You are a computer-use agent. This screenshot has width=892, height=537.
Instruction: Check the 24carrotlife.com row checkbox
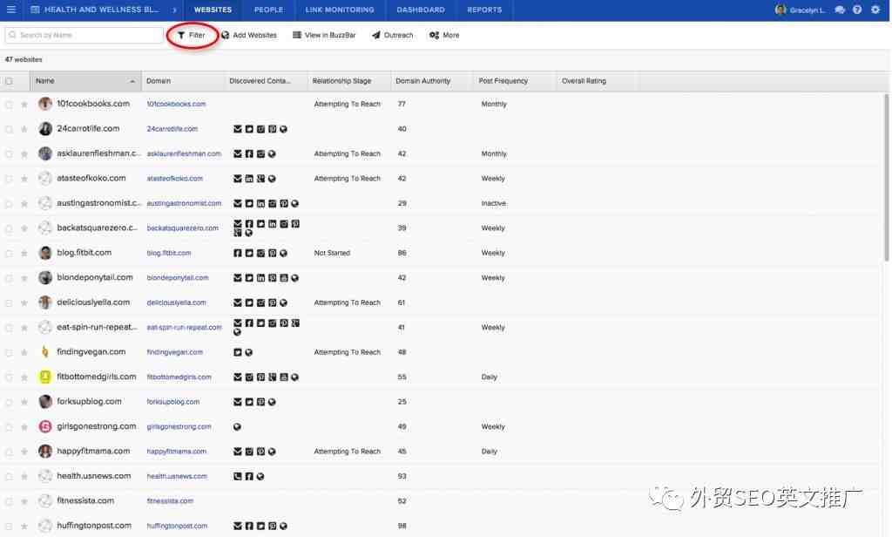pyautogui.click(x=9, y=130)
